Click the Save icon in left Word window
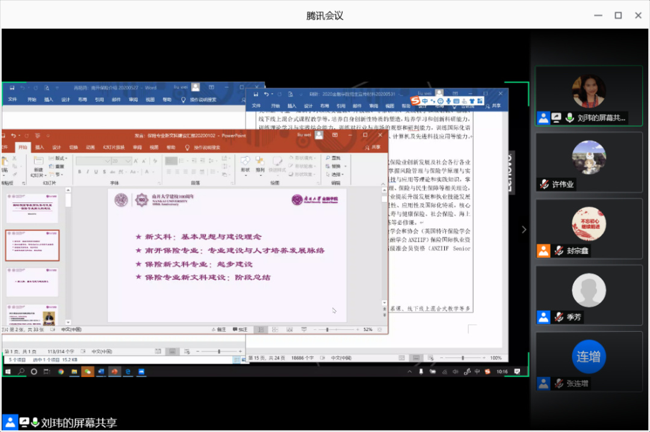Screen dimensions: 650x432 (12, 88)
